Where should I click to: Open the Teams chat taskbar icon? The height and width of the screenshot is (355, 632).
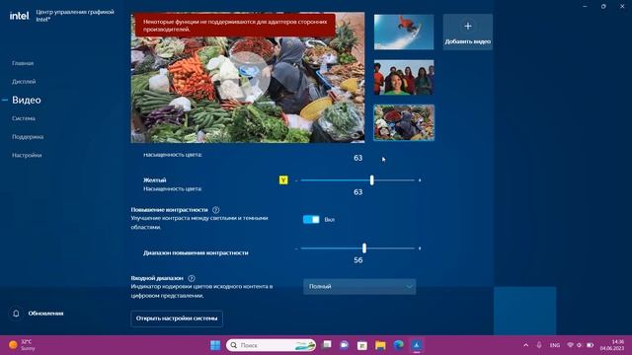click(345, 345)
